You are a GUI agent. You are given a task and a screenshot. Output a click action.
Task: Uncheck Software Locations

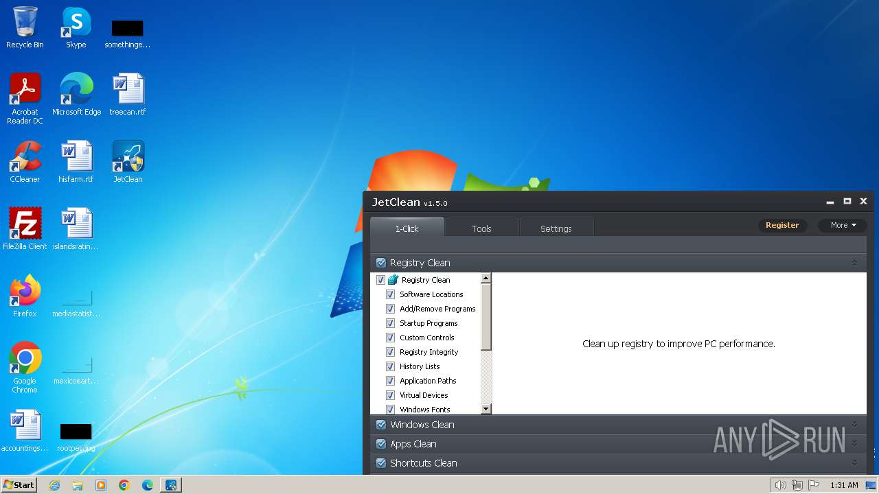click(x=390, y=294)
